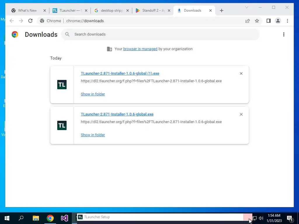
Task: Open the Chrome side panel
Action: 269,21
